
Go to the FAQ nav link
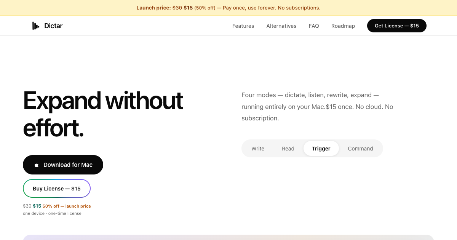coord(314,26)
